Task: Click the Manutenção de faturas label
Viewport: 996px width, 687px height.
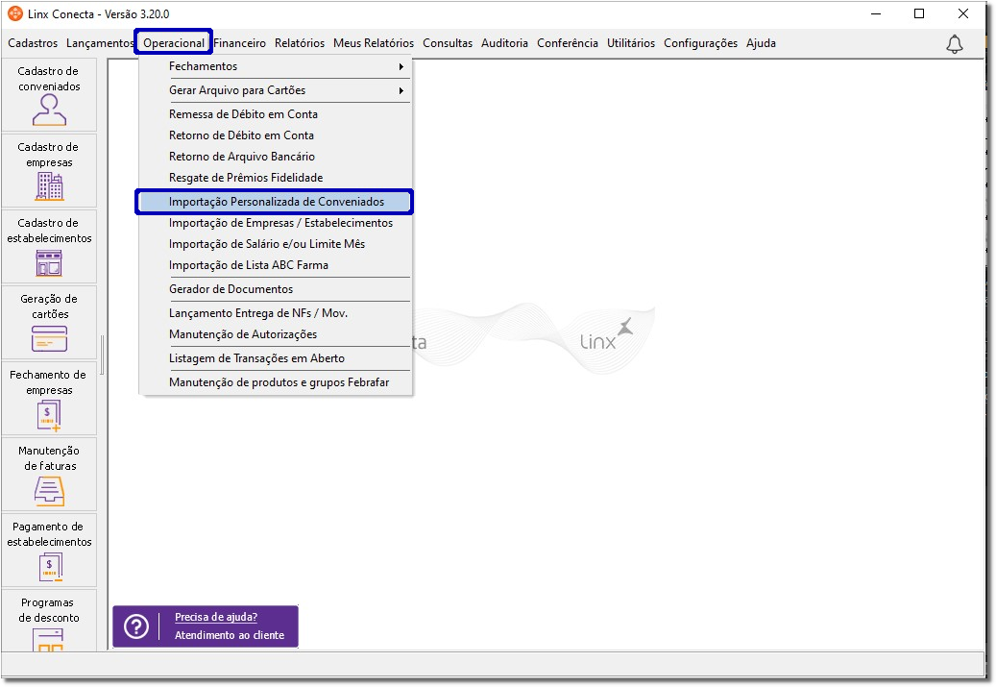Action: tap(49, 458)
